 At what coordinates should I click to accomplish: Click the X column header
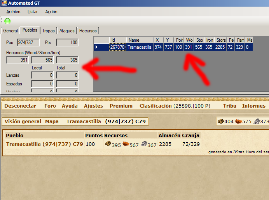pos(158,40)
